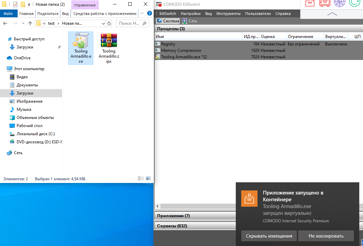The image size is (363, 246).
Task: Open the recent locations dropdown arrow
Action: pos(23,23)
